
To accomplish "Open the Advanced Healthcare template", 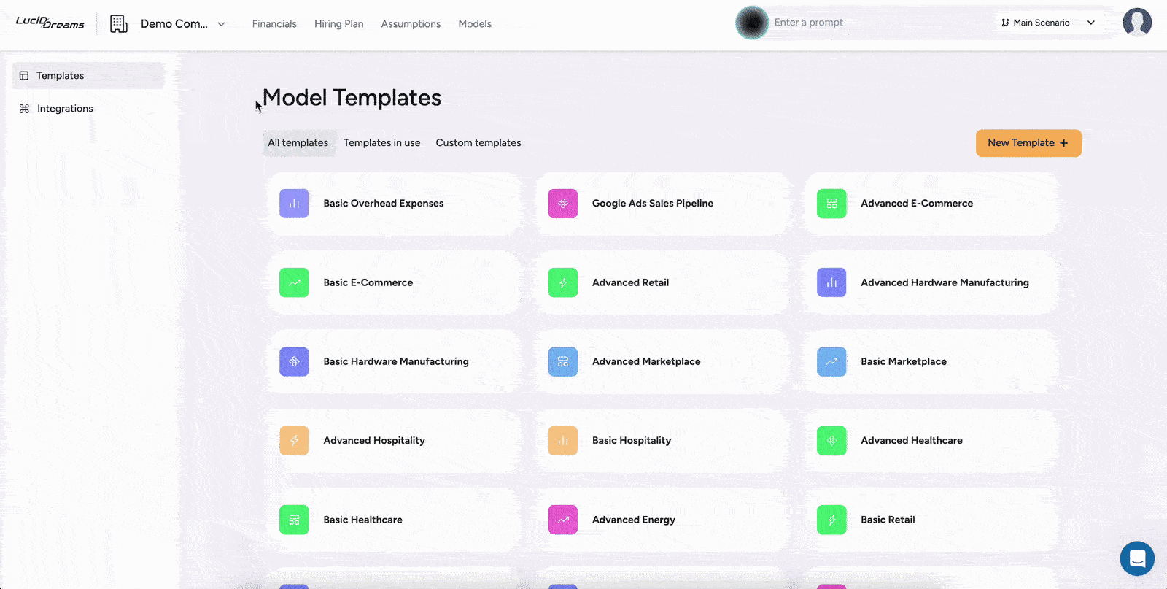I will click(x=931, y=441).
